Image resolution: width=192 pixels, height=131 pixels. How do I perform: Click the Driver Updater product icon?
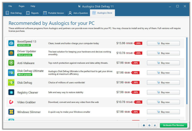(x=11, y=53)
